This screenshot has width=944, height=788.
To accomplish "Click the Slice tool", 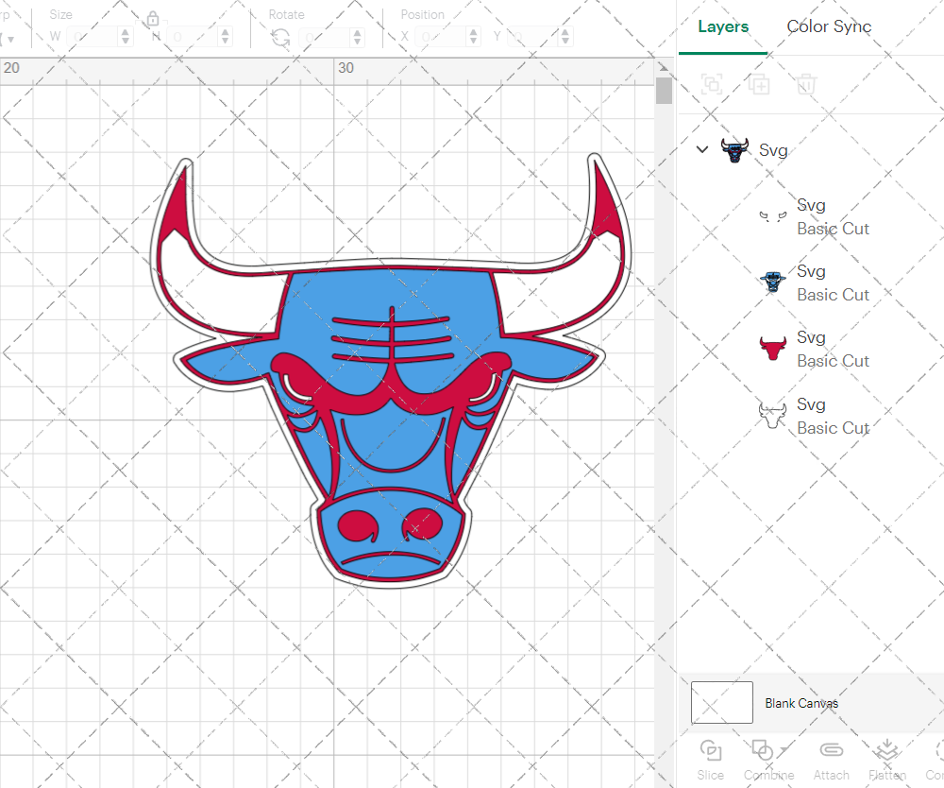I will coord(711,761).
